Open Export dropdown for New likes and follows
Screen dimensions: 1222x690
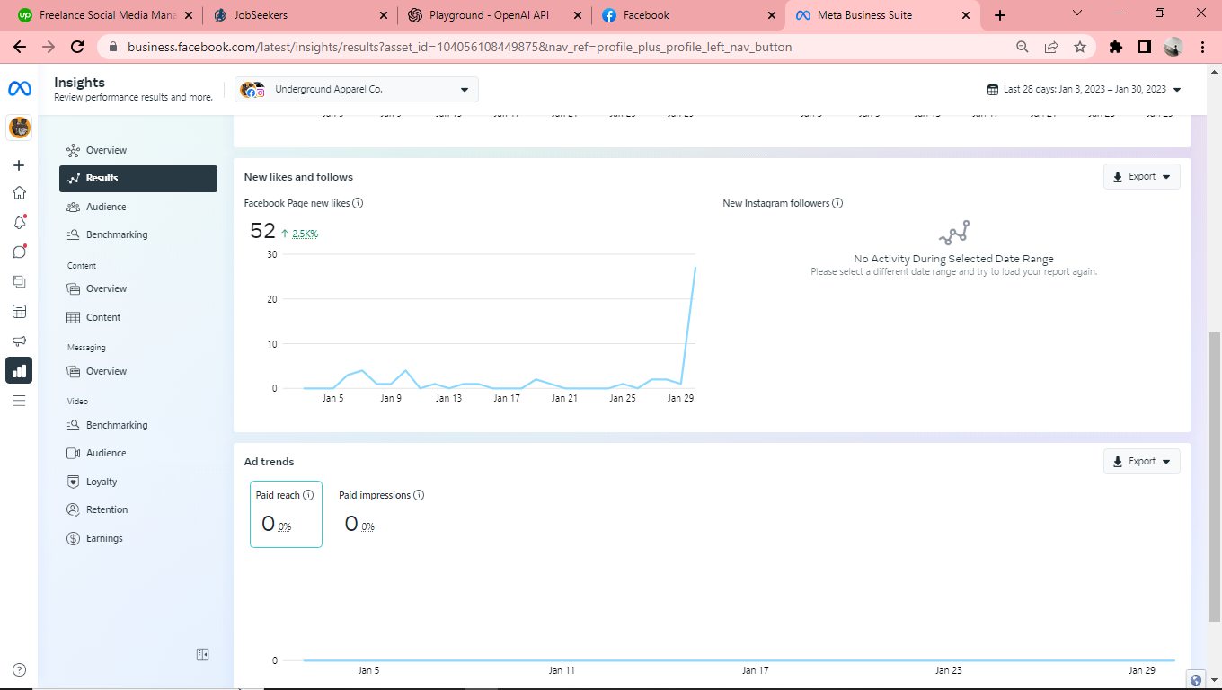(1141, 177)
